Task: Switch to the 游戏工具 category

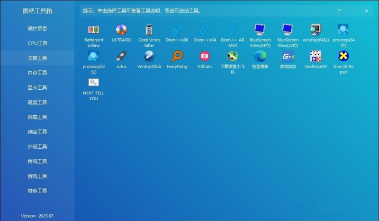Action: tap(37, 176)
